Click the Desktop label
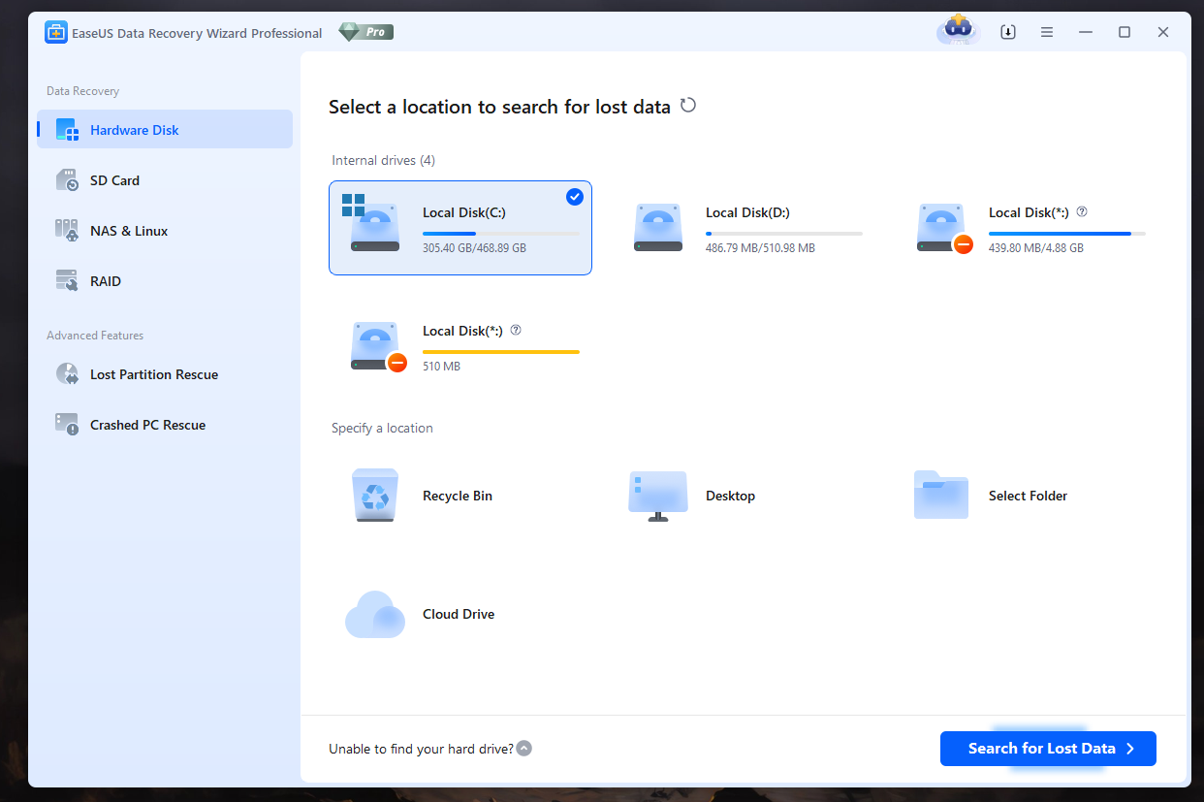This screenshot has height=802, width=1204. point(730,496)
